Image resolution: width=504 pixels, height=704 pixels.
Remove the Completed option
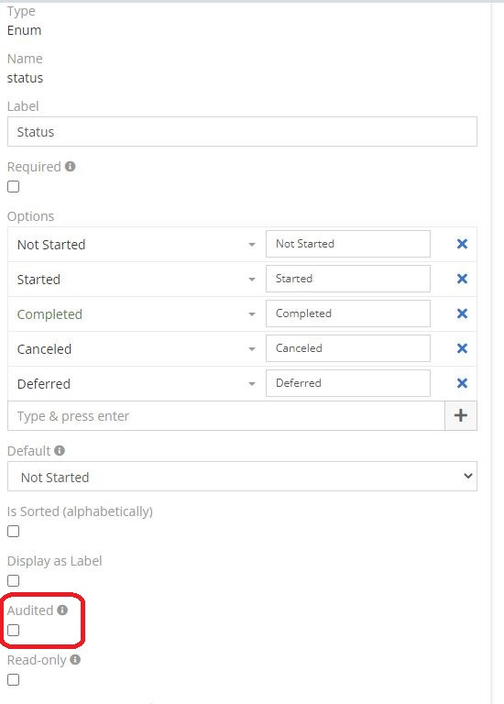tap(462, 313)
